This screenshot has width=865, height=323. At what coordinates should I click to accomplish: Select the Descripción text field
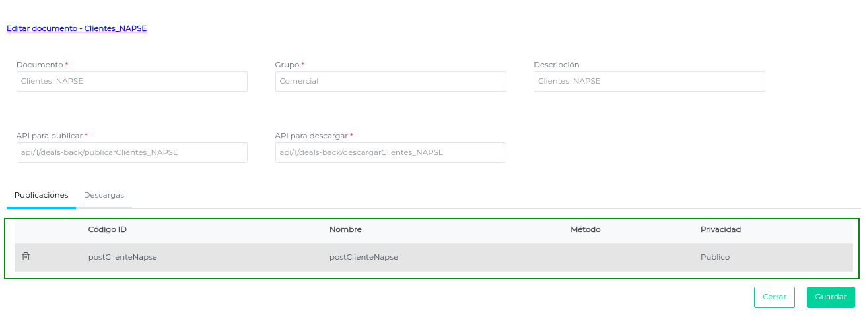click(x=648, y=81)
